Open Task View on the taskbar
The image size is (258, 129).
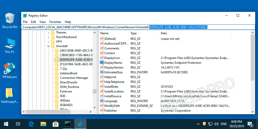click(x=18, y=124)
